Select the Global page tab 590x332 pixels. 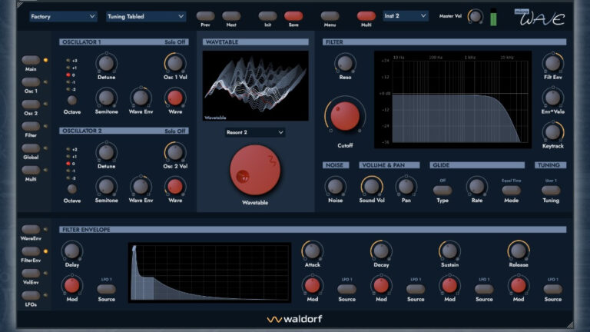click(31, 148)
